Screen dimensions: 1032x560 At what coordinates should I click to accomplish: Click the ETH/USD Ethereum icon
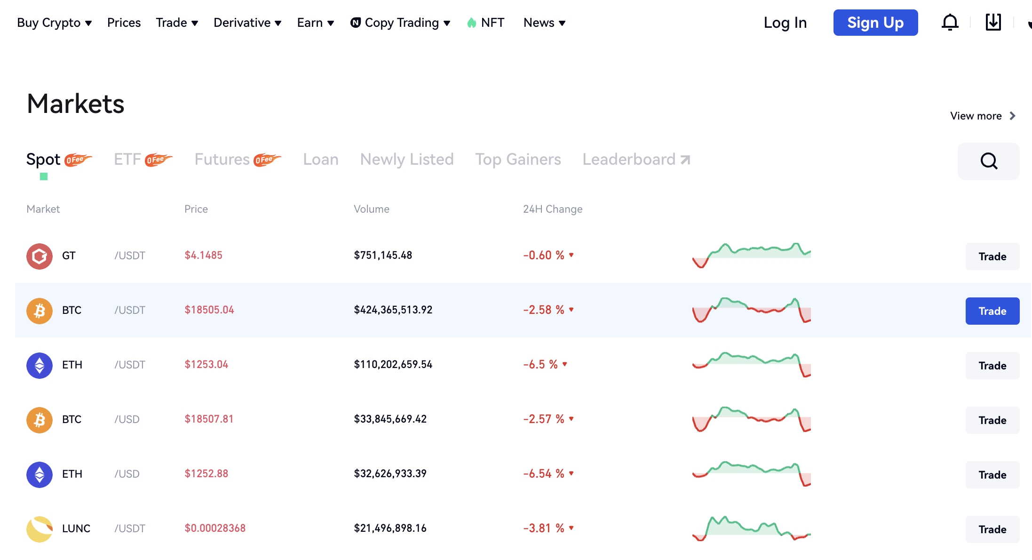pos(39,473)
